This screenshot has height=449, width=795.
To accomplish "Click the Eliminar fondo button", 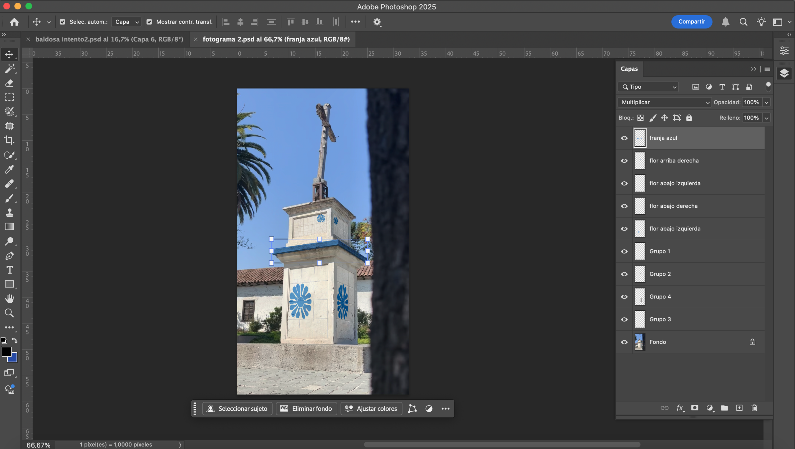I will pos(306,408).
